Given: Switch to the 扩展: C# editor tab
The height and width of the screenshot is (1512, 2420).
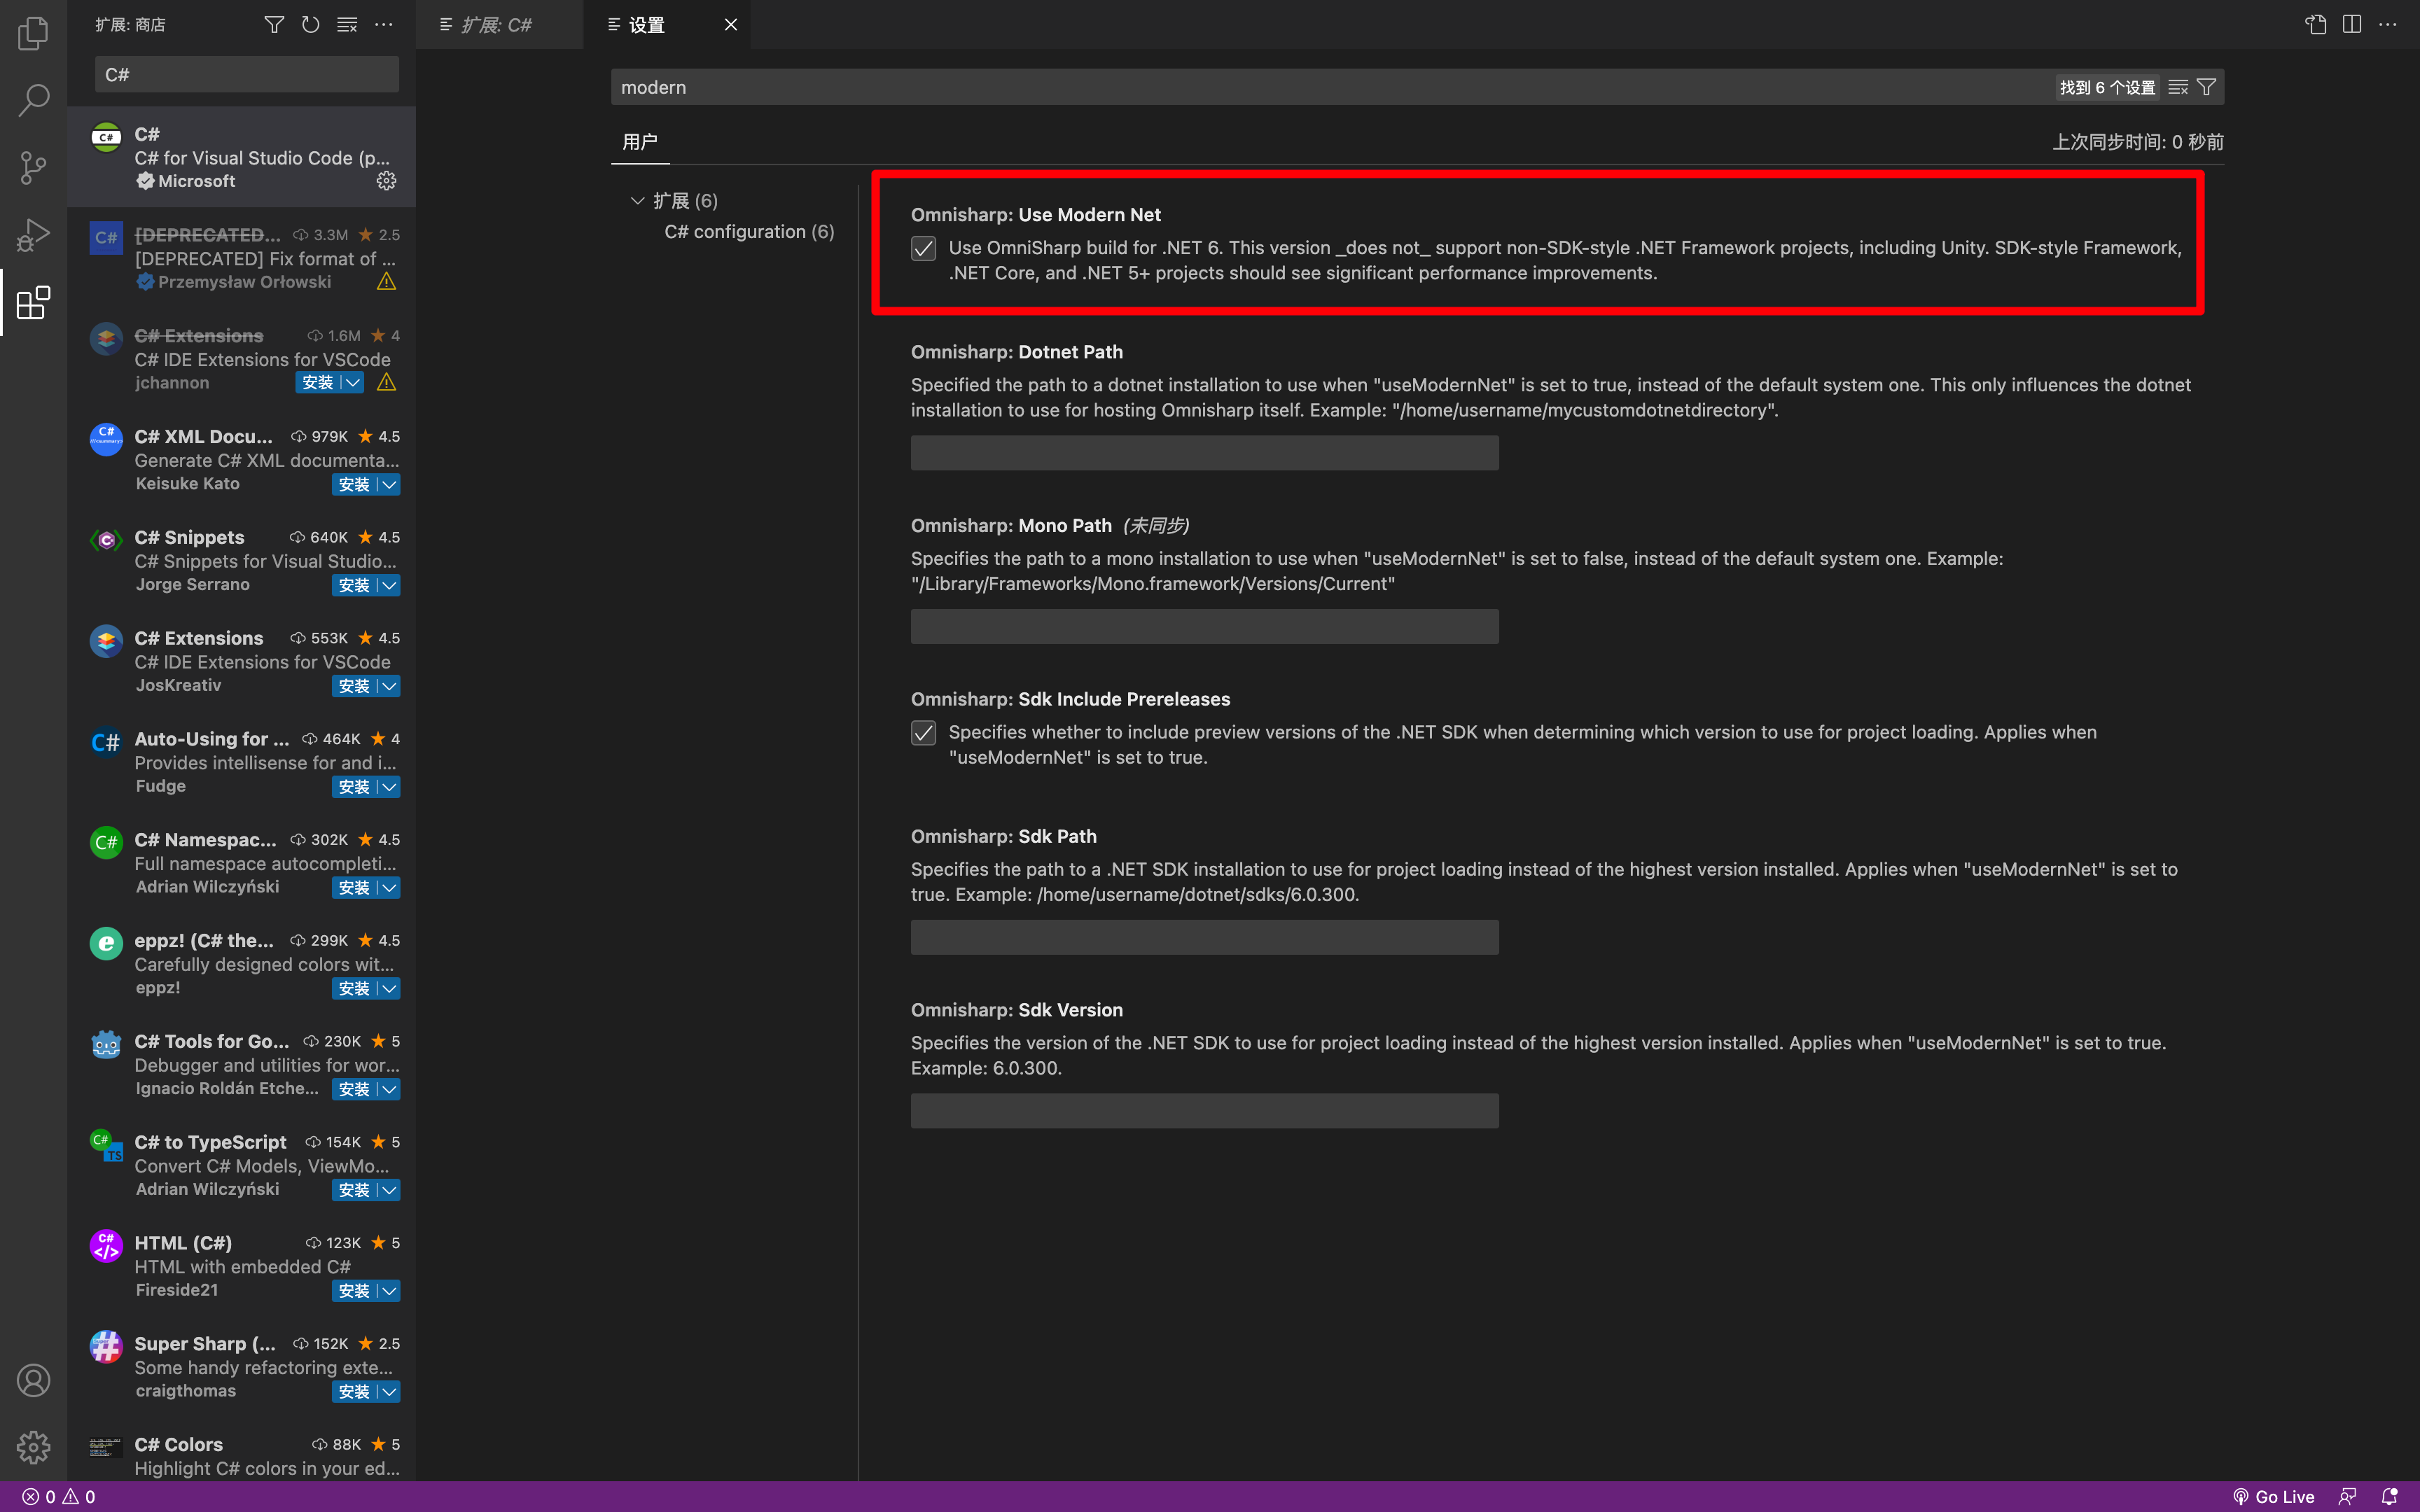Looking at the screenshot, I should (499, 24).
